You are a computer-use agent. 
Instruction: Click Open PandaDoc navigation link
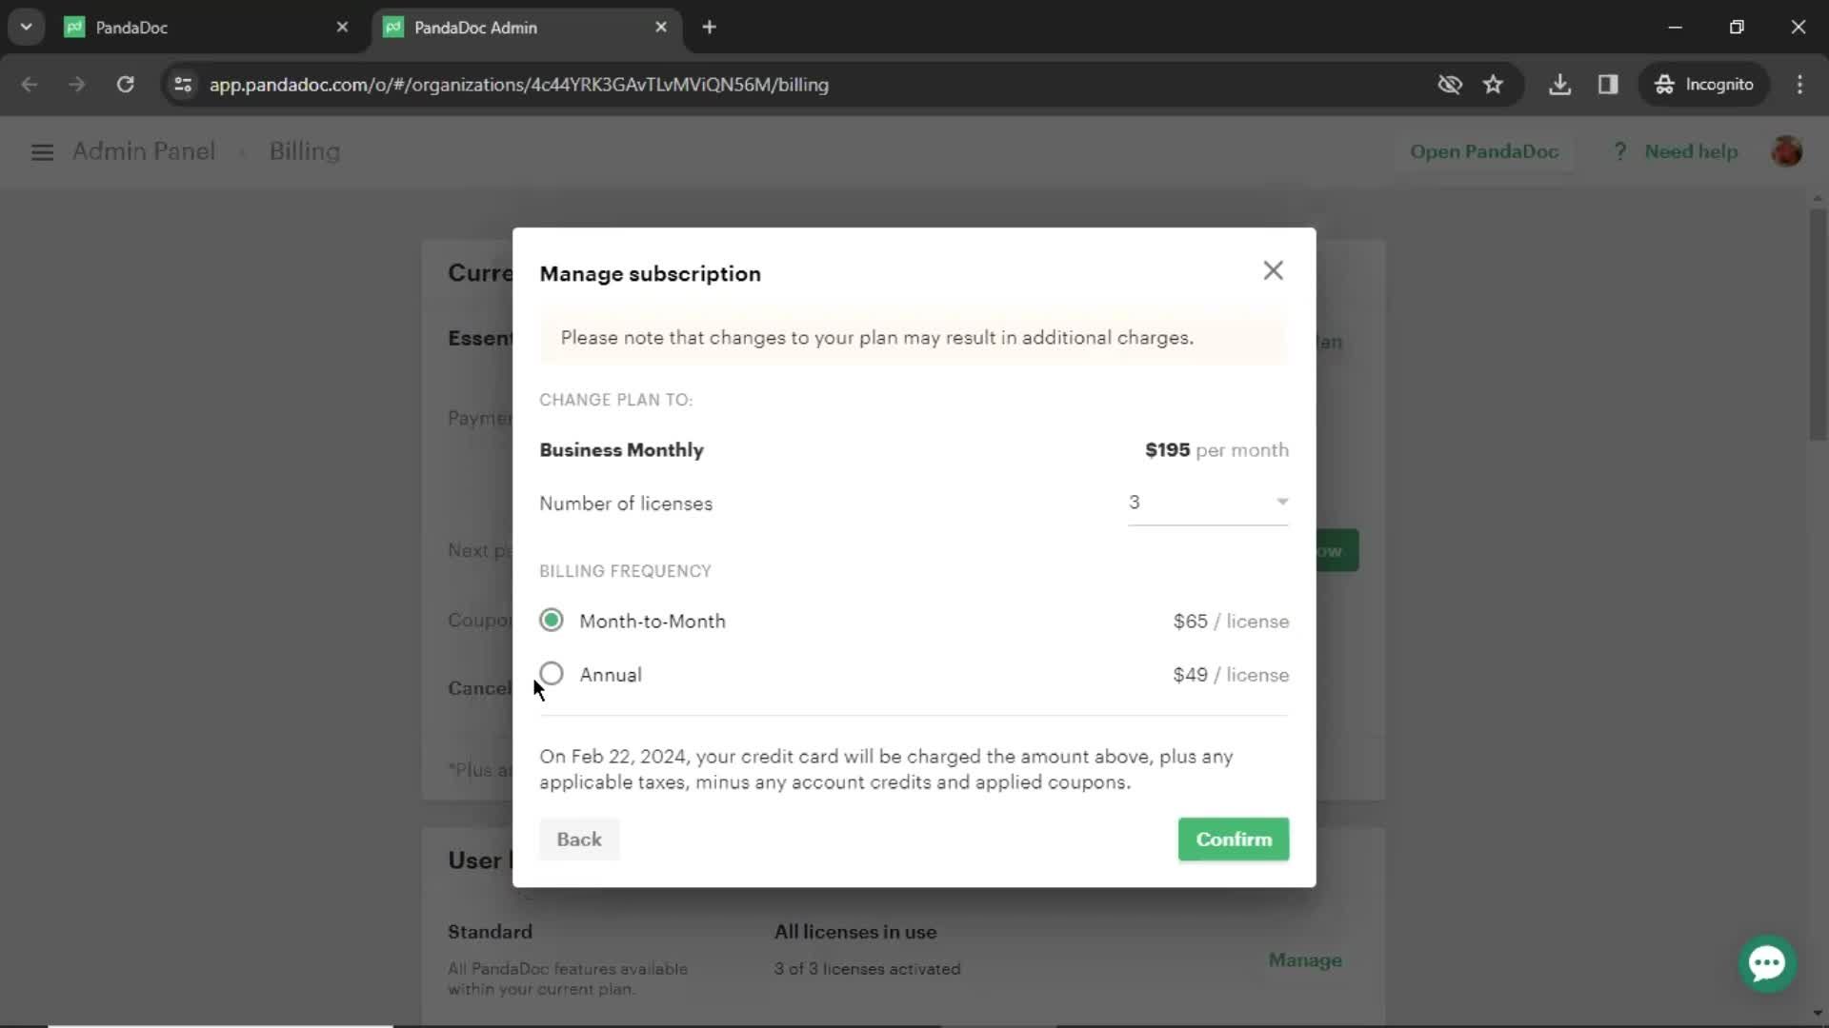click(x=1487, y=150)
